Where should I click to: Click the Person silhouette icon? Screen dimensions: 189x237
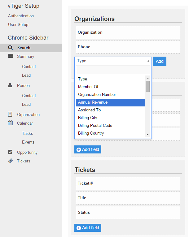point(10,85)
